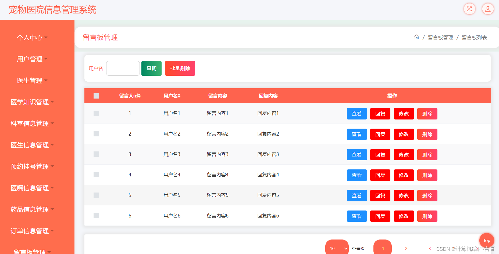Check the checkbox for row 用户名3
This screenshot has height=254, width=499.
pos(96,154)
